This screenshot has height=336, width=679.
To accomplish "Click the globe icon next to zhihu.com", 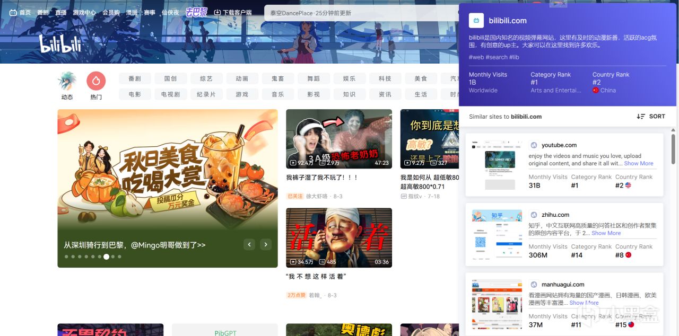I will click(x=534, y=215).
